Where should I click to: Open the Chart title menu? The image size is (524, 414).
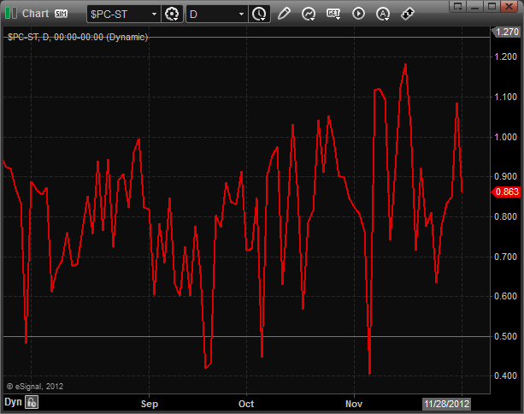pos(35,14)
